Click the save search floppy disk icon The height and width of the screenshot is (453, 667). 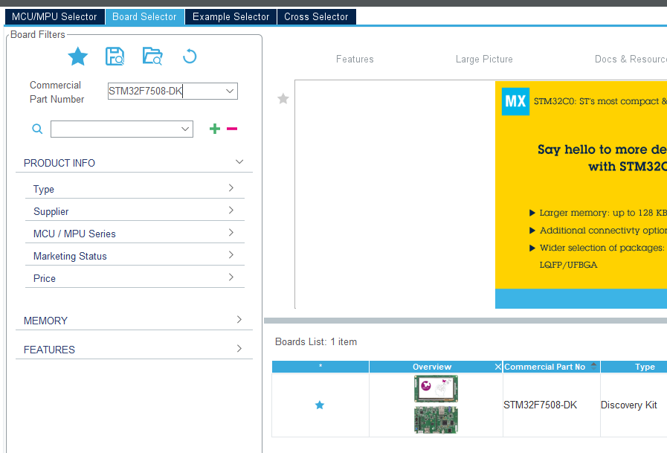(x=115, y=56)
